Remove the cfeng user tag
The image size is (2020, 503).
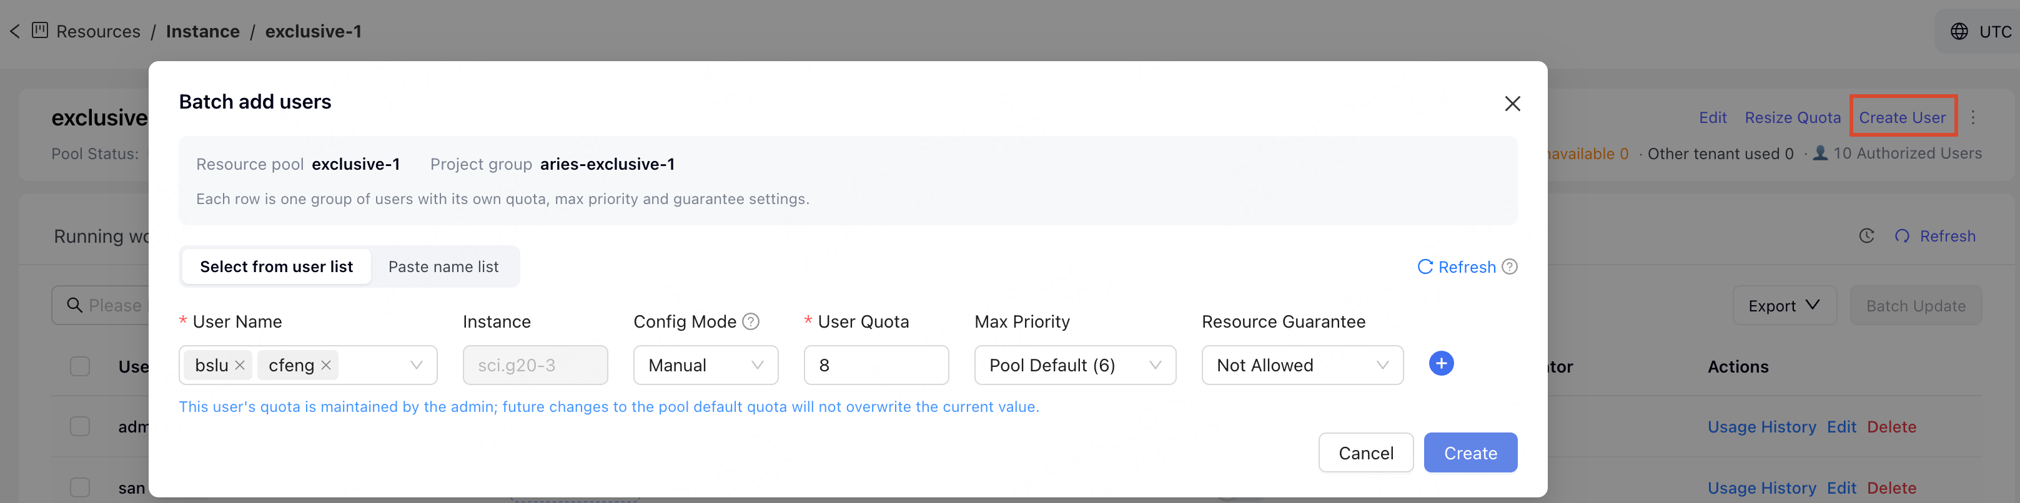pyautogui.click(x=326, y=365)
